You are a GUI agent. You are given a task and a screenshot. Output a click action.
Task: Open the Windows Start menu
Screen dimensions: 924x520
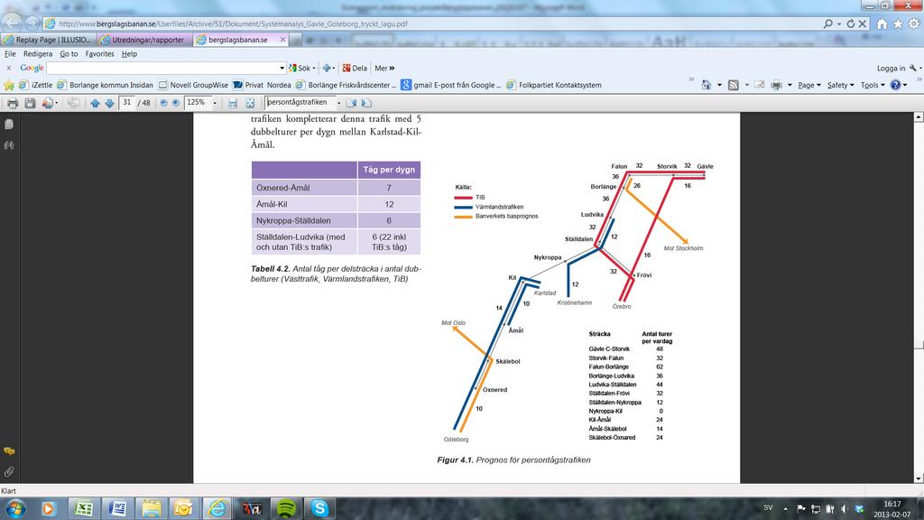[x=15, y=508]
